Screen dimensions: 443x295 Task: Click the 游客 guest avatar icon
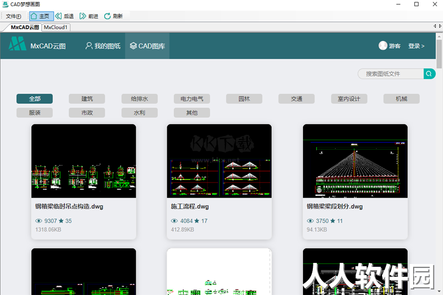(x=383, y=45)
